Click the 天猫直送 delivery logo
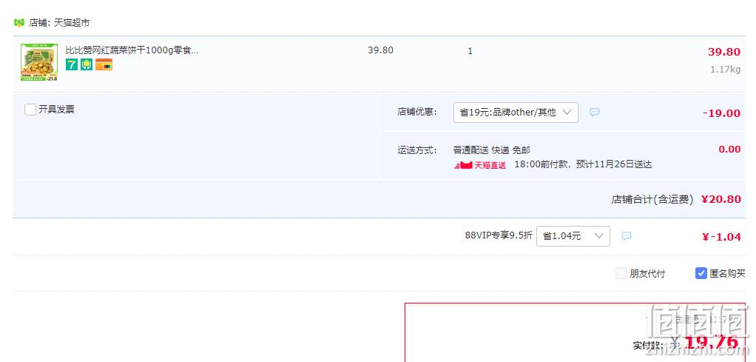756x362 pixels. 480,165
